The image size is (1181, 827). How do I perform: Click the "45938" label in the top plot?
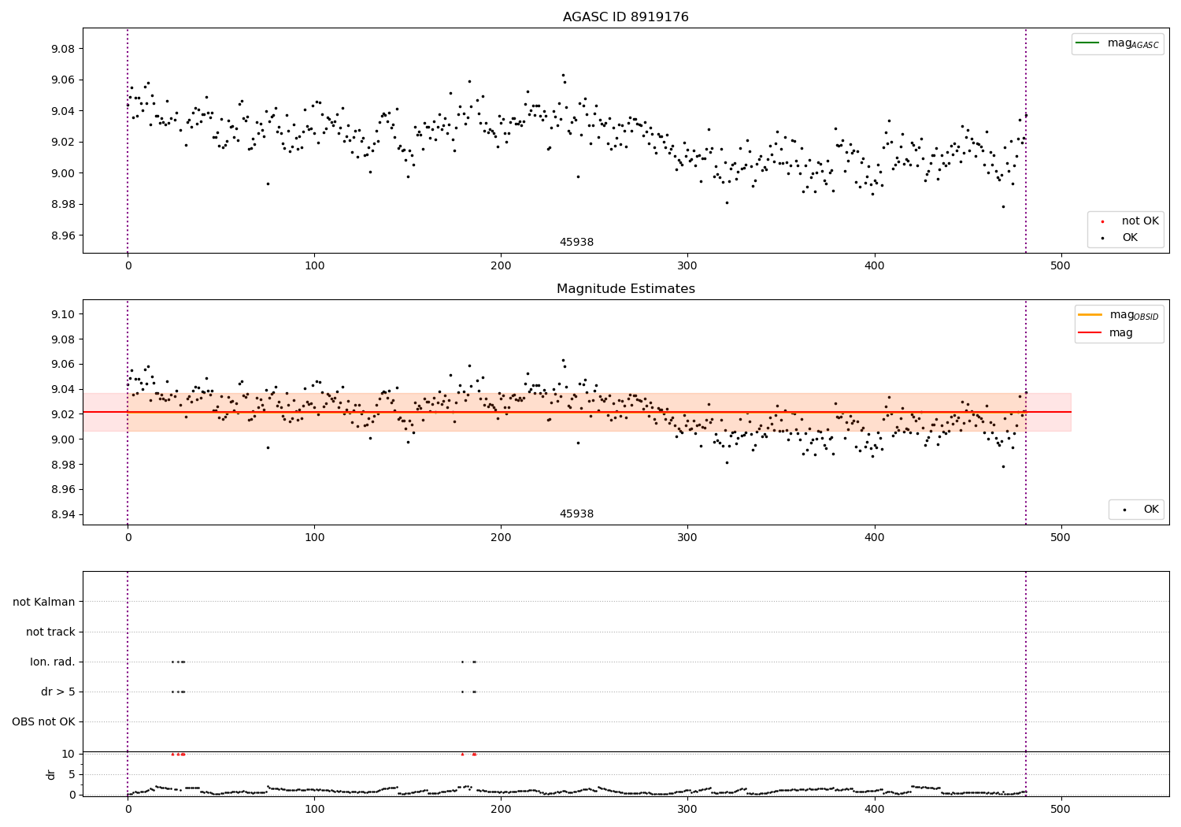[576, 243]
